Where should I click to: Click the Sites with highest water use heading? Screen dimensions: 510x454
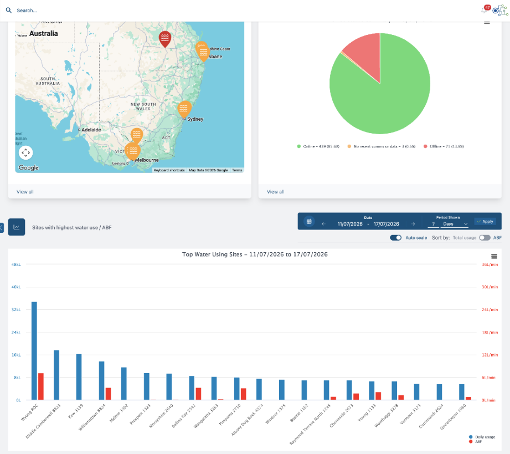[71, 227]
